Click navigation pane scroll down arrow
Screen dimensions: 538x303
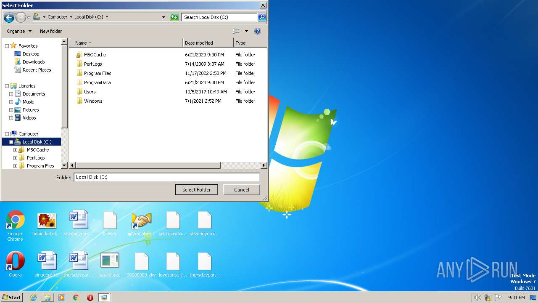[64, 166]
